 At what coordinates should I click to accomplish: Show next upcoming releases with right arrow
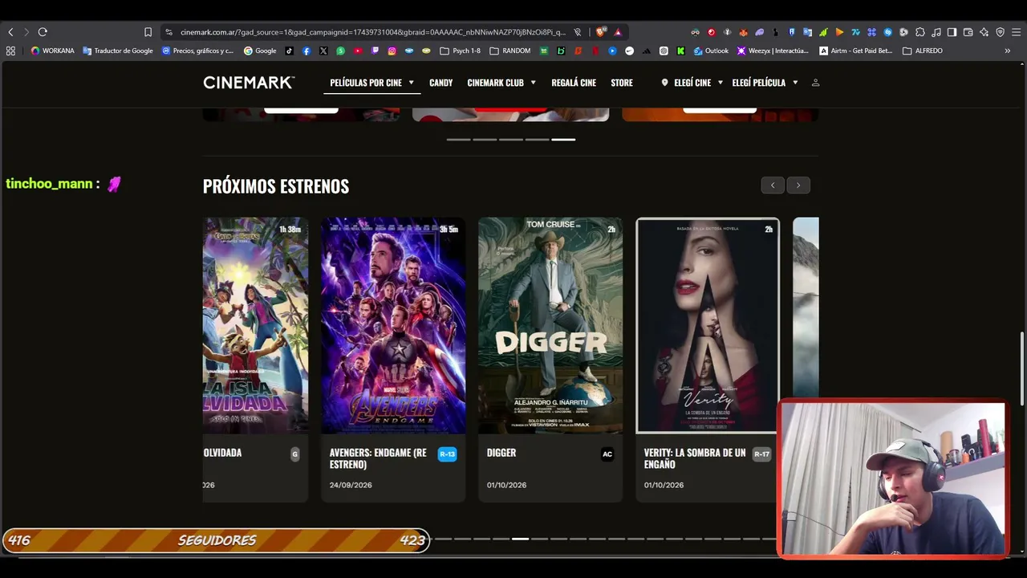(x=798, y=185)
